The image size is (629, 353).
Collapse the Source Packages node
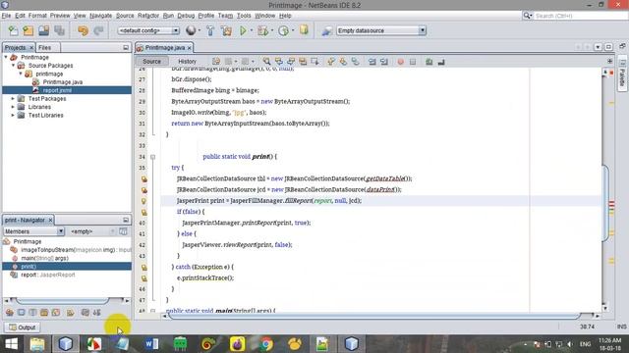point(13,66)
